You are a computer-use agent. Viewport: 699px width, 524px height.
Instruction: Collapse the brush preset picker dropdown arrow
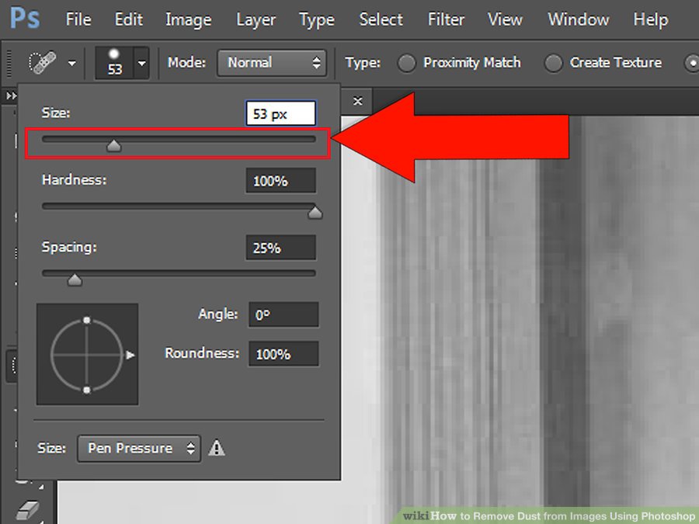(142, 64)
